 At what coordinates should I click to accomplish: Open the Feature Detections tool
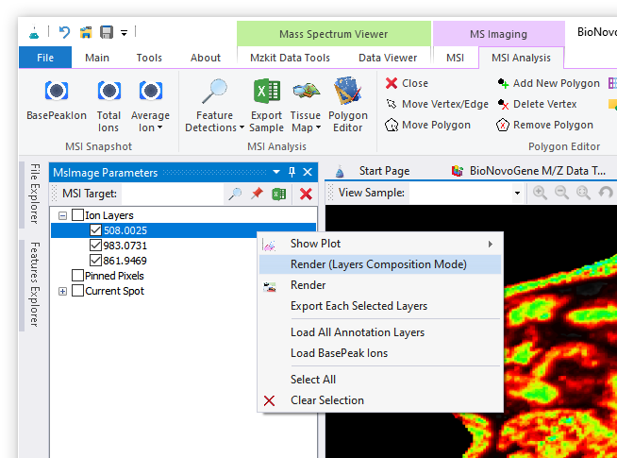click(x=215, y=92)
